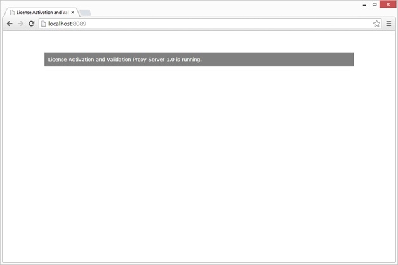Open a new tab with the new-tab button
Image resolution: width=398 pixels, height=265 pixels.
[x=85, y=12]
